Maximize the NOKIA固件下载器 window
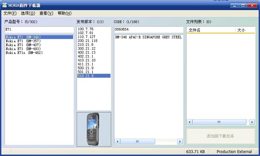Viewport: 260px width, 156px height. pyautogui.click(x=243, y=6)
